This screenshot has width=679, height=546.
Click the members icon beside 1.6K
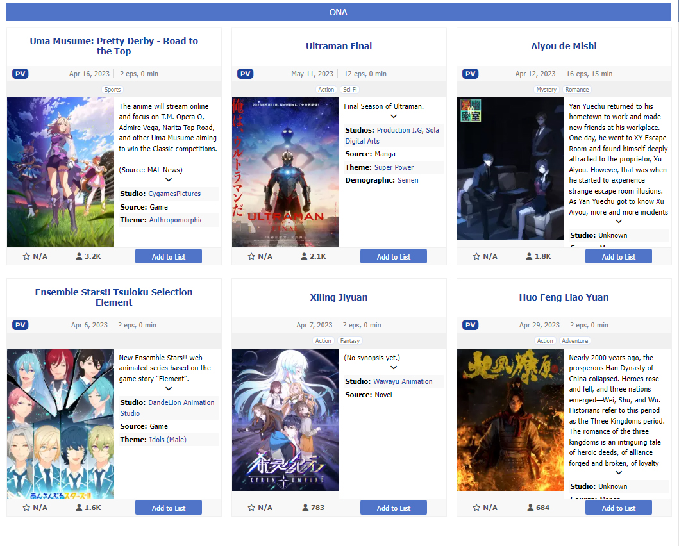(79, 508)
